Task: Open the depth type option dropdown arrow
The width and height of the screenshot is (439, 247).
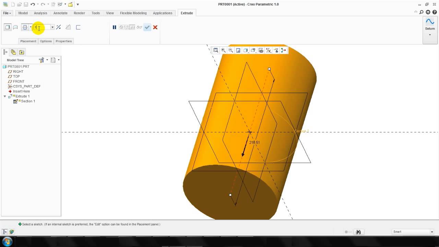Action: tap(31, 27)
